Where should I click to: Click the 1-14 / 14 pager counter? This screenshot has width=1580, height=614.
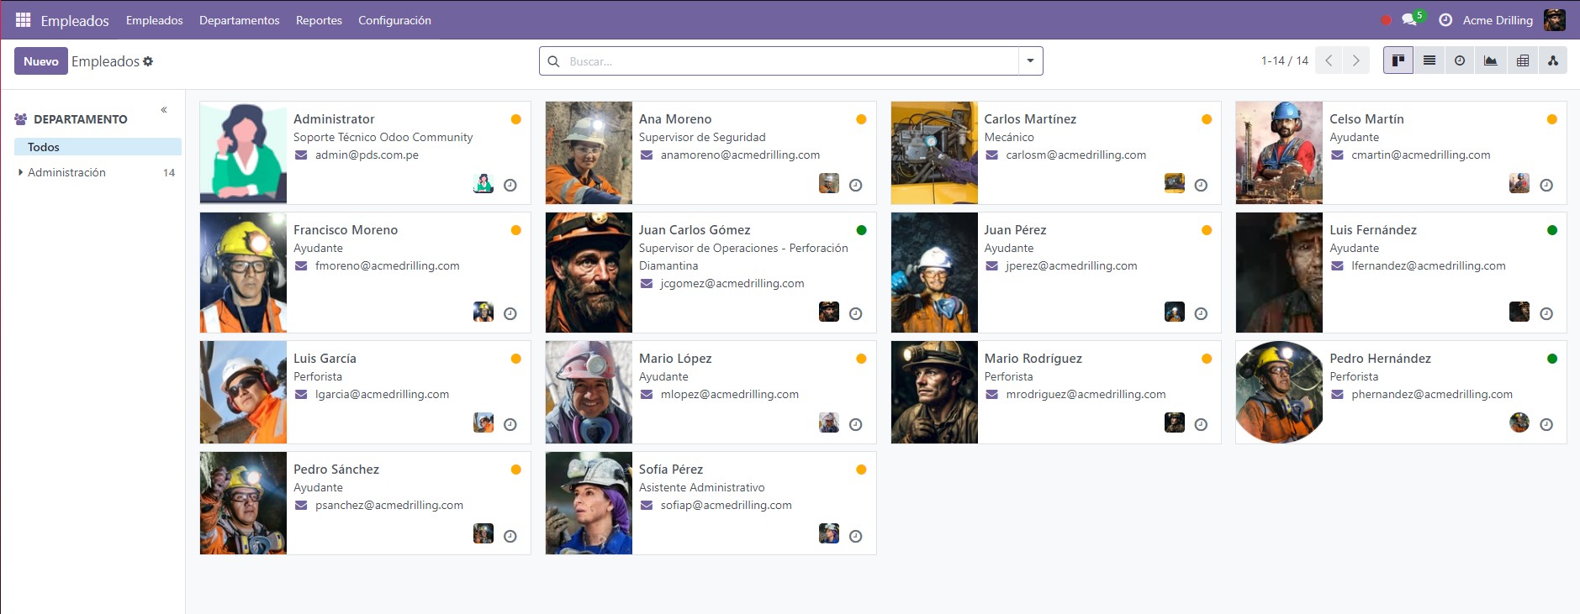point(1285,60)
